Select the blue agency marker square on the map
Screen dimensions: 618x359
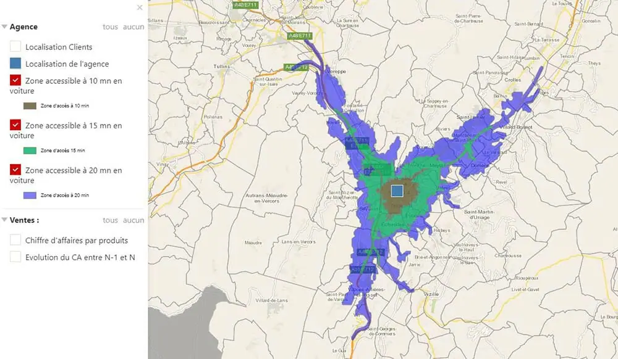click(397, 191)
